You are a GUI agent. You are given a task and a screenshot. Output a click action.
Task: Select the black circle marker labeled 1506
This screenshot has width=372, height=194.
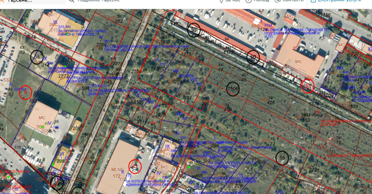[233, 89]
